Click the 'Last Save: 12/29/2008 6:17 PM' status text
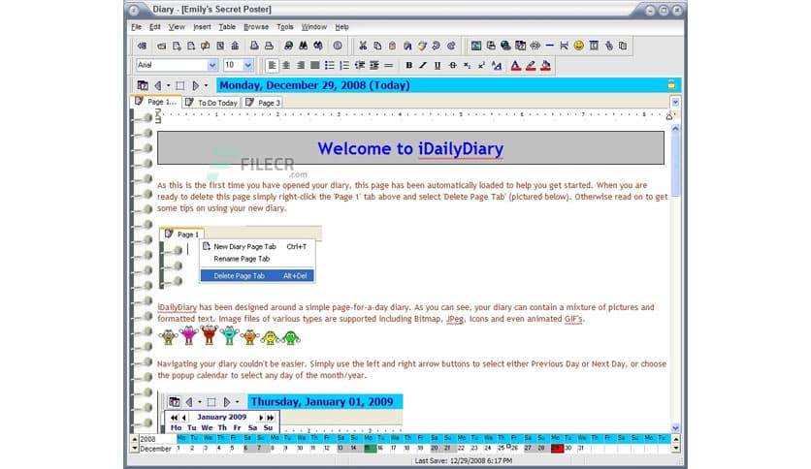 (463, 460)
